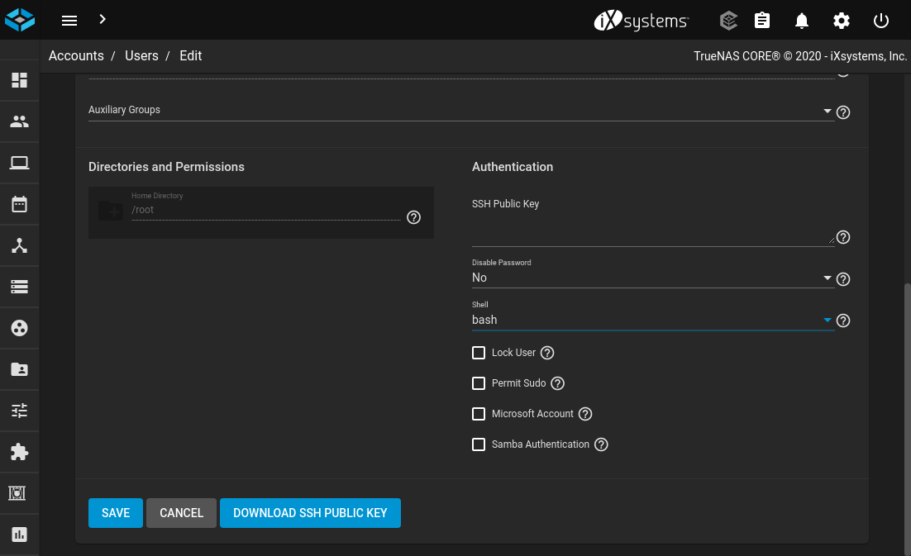Image resolution: width=911 pixels, height=556 pixels.
Task: Open the Tasks calendar icon in sidebar
Action: point(19,204)
